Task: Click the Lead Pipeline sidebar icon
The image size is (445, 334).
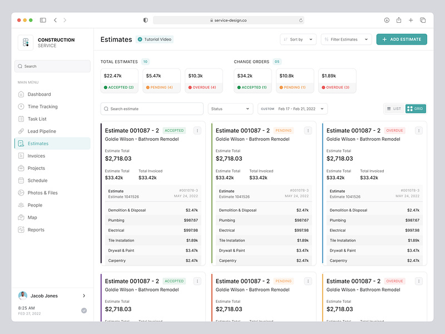Action: (21, 131)
